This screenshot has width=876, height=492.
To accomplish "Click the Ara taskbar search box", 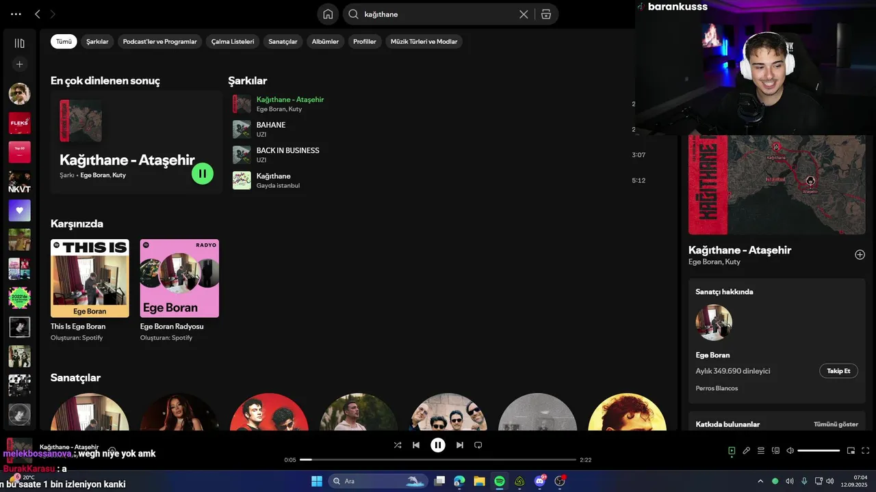I will coord(378,481).
